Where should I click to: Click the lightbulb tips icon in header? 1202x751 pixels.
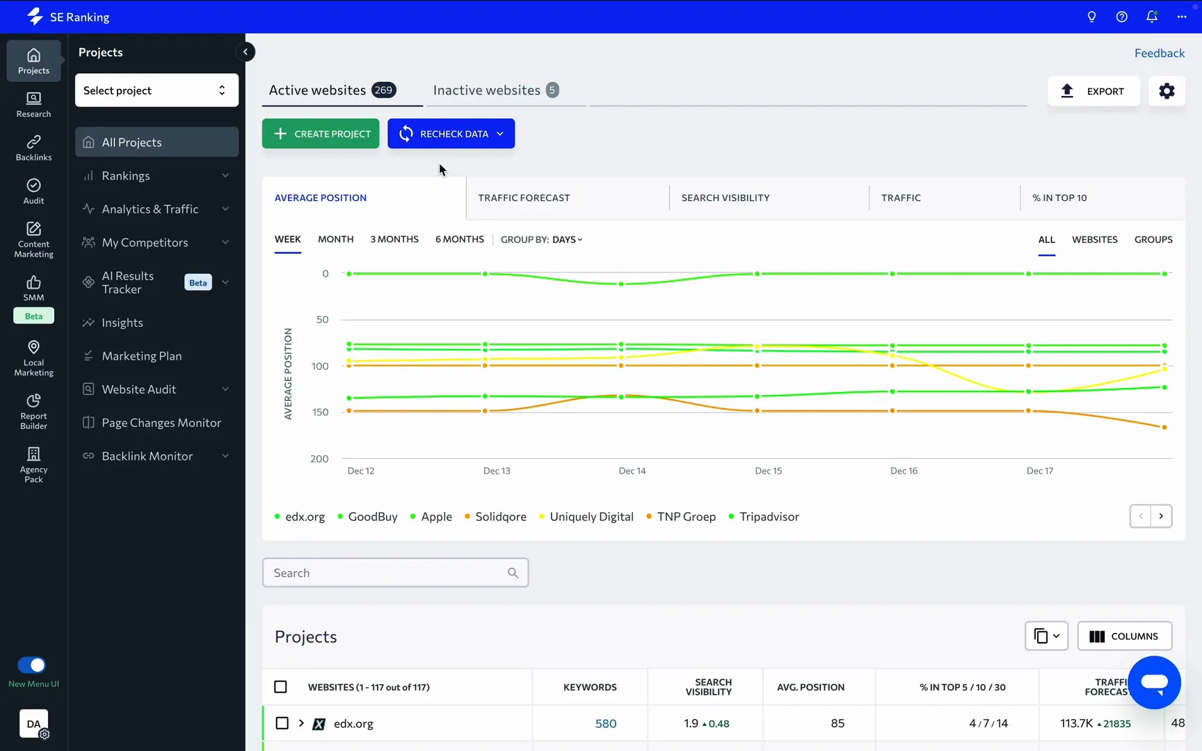click(1091, 17)
